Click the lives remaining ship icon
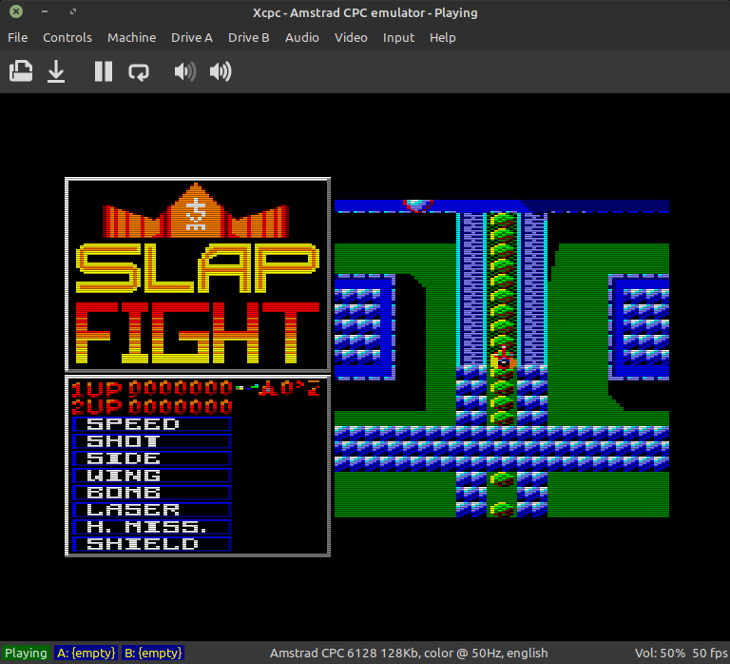This screenshot has height=664, width=730. click(268, 388)
